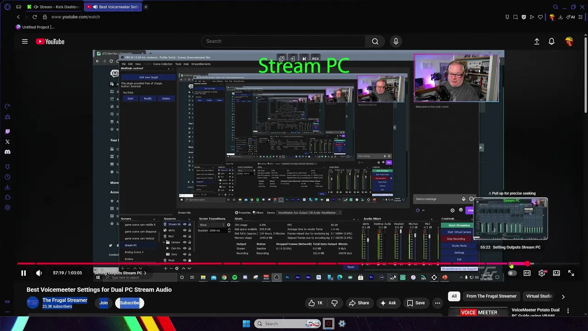Select the All filter chip
This screenshot has width=588, height=331.
454,297
